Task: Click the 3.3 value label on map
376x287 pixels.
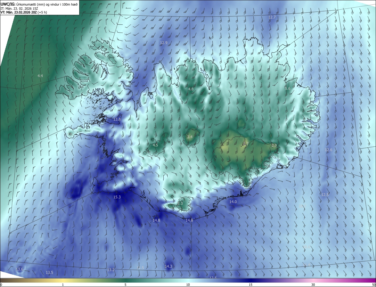Action: point(274,146)
